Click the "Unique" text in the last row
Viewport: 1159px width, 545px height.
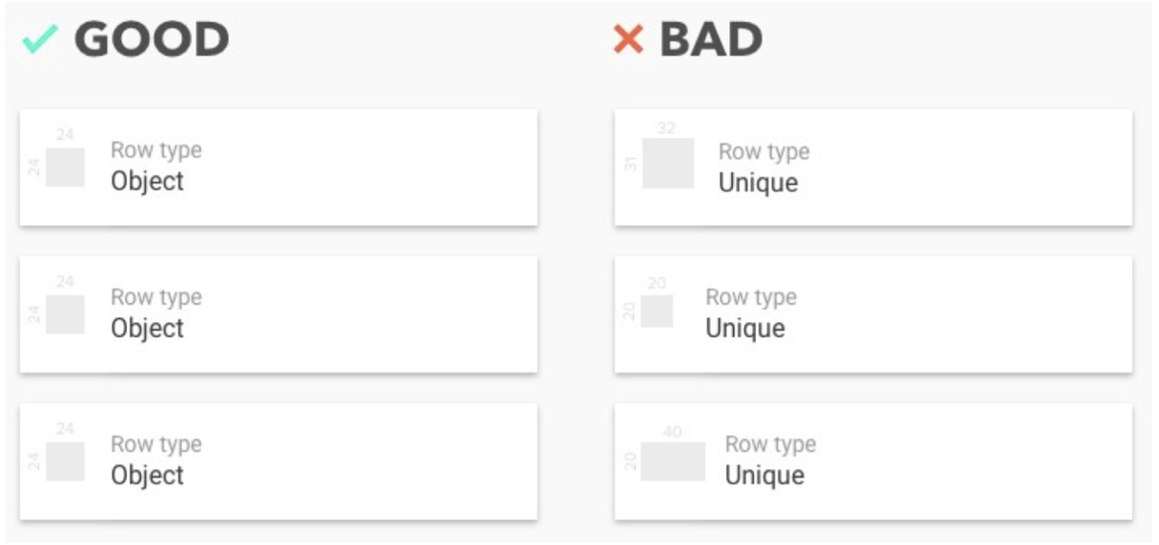coord(764,475)
